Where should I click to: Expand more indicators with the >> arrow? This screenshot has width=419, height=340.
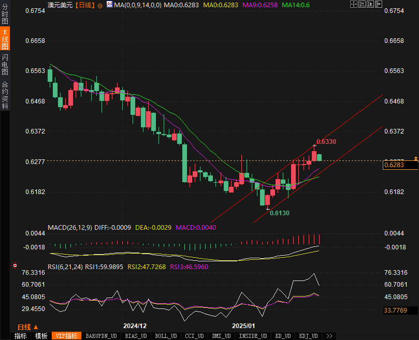tap(329, 336)
